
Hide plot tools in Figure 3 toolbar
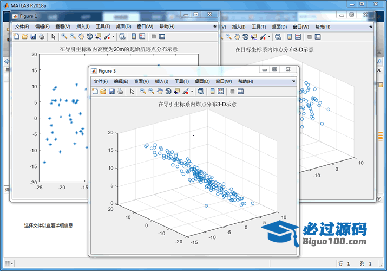click(232, 92)
